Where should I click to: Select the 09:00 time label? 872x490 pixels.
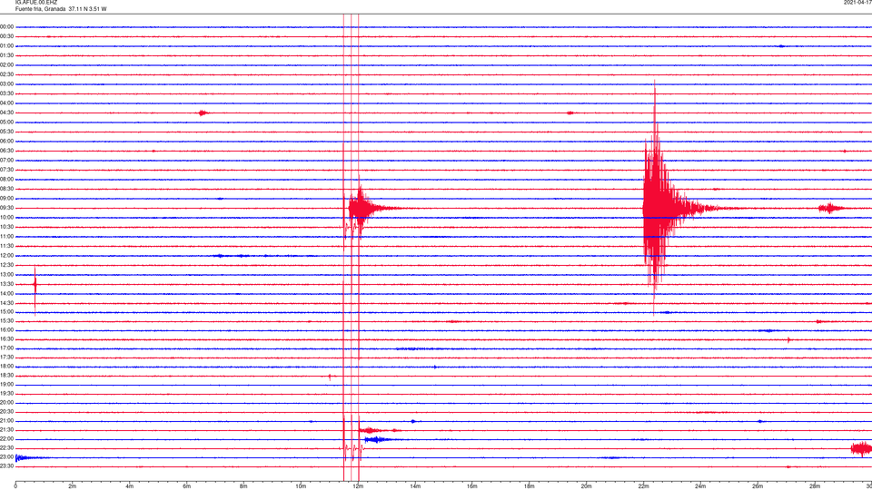[6, 199]
